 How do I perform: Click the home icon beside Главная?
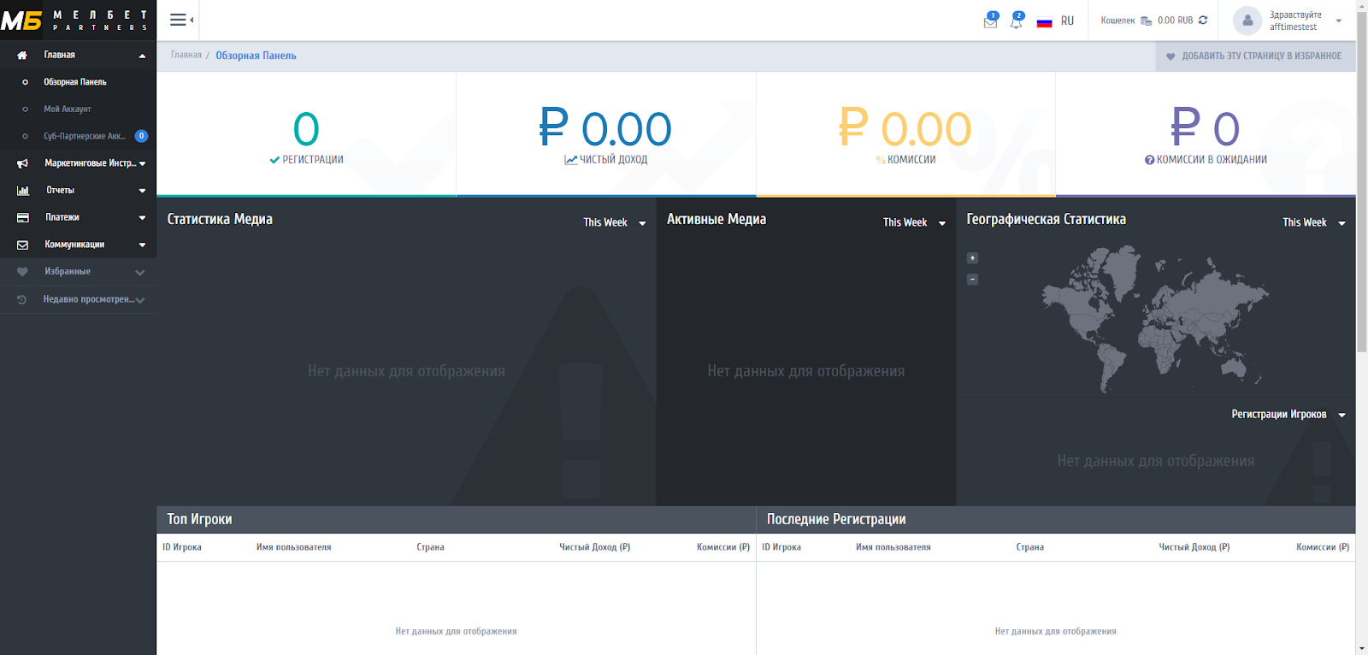[x=22, y=55]
